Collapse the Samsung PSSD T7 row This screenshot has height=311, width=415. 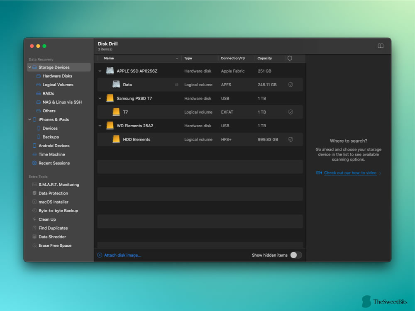pos(100,98)
